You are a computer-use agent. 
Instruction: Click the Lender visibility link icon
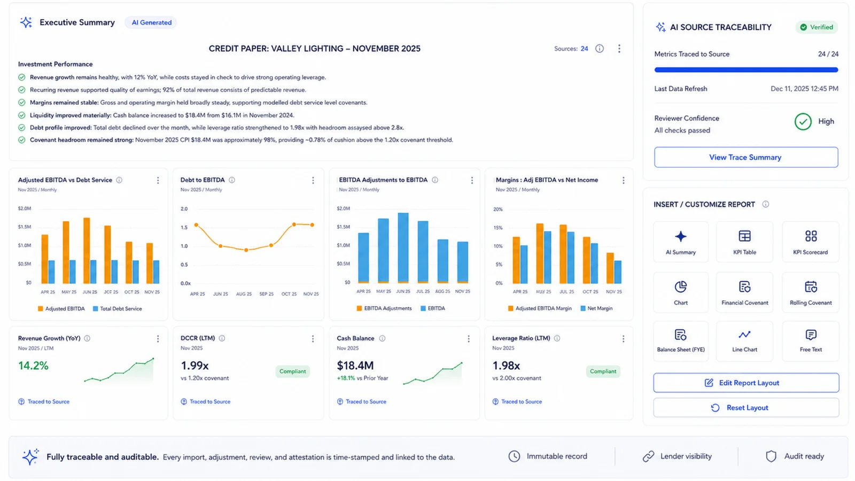[648, 456]
